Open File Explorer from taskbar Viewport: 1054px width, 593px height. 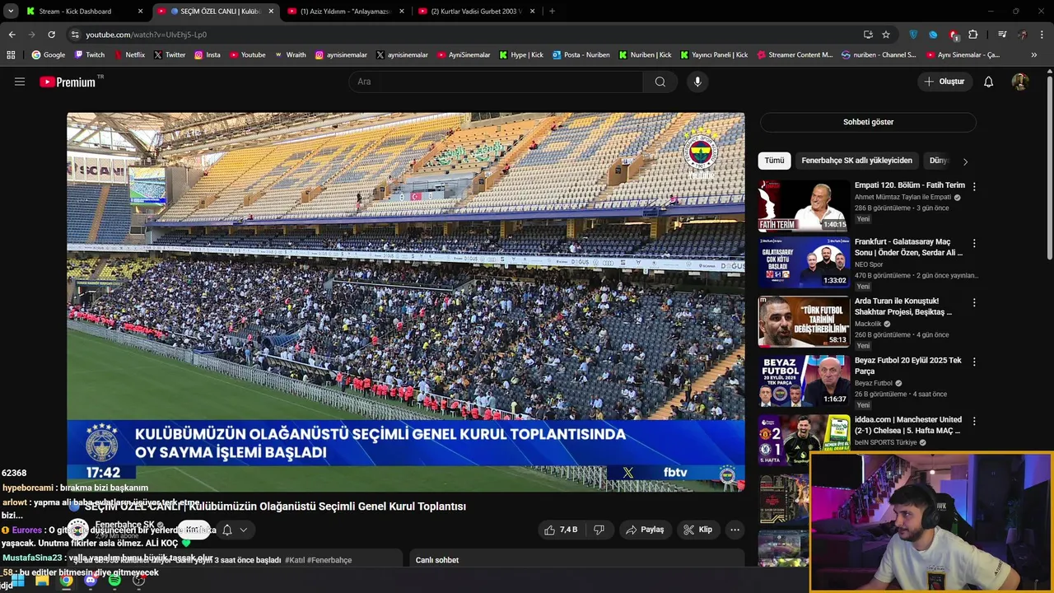pyautogui.click(x=42, y=581)
